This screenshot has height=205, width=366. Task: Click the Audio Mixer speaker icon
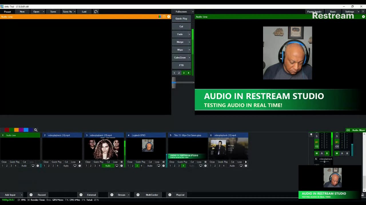348,130
